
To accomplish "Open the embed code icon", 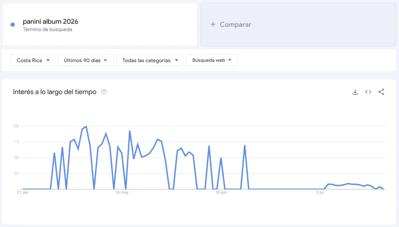I will 368,92.
